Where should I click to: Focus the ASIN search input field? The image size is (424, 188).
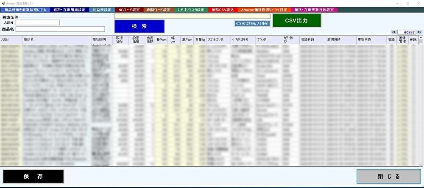38,23
